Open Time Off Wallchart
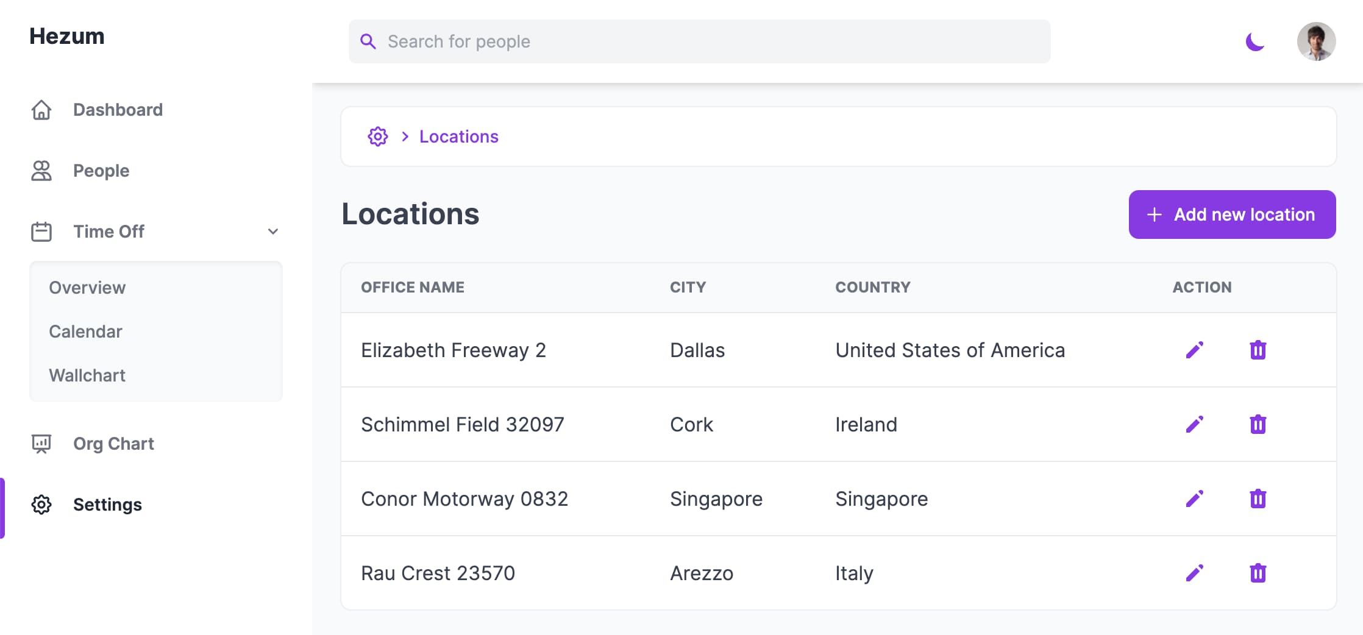 point(87,375)
